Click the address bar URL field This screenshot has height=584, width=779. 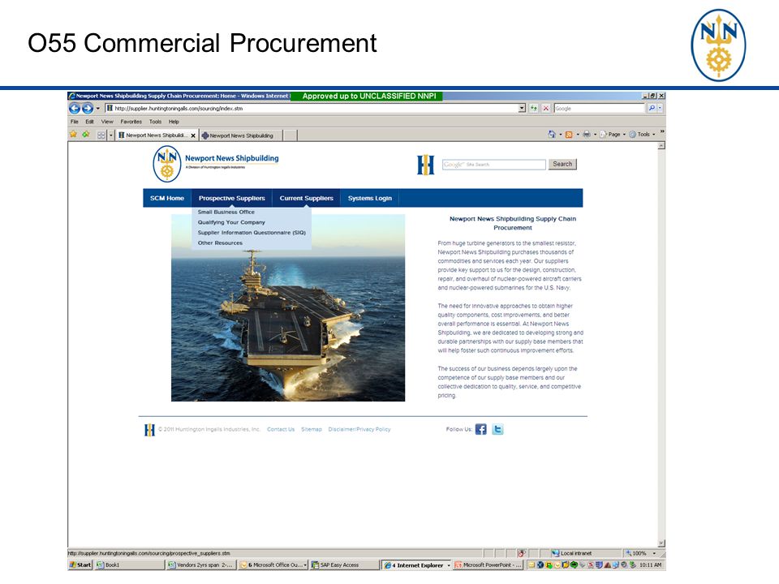(x=312, y=108)
